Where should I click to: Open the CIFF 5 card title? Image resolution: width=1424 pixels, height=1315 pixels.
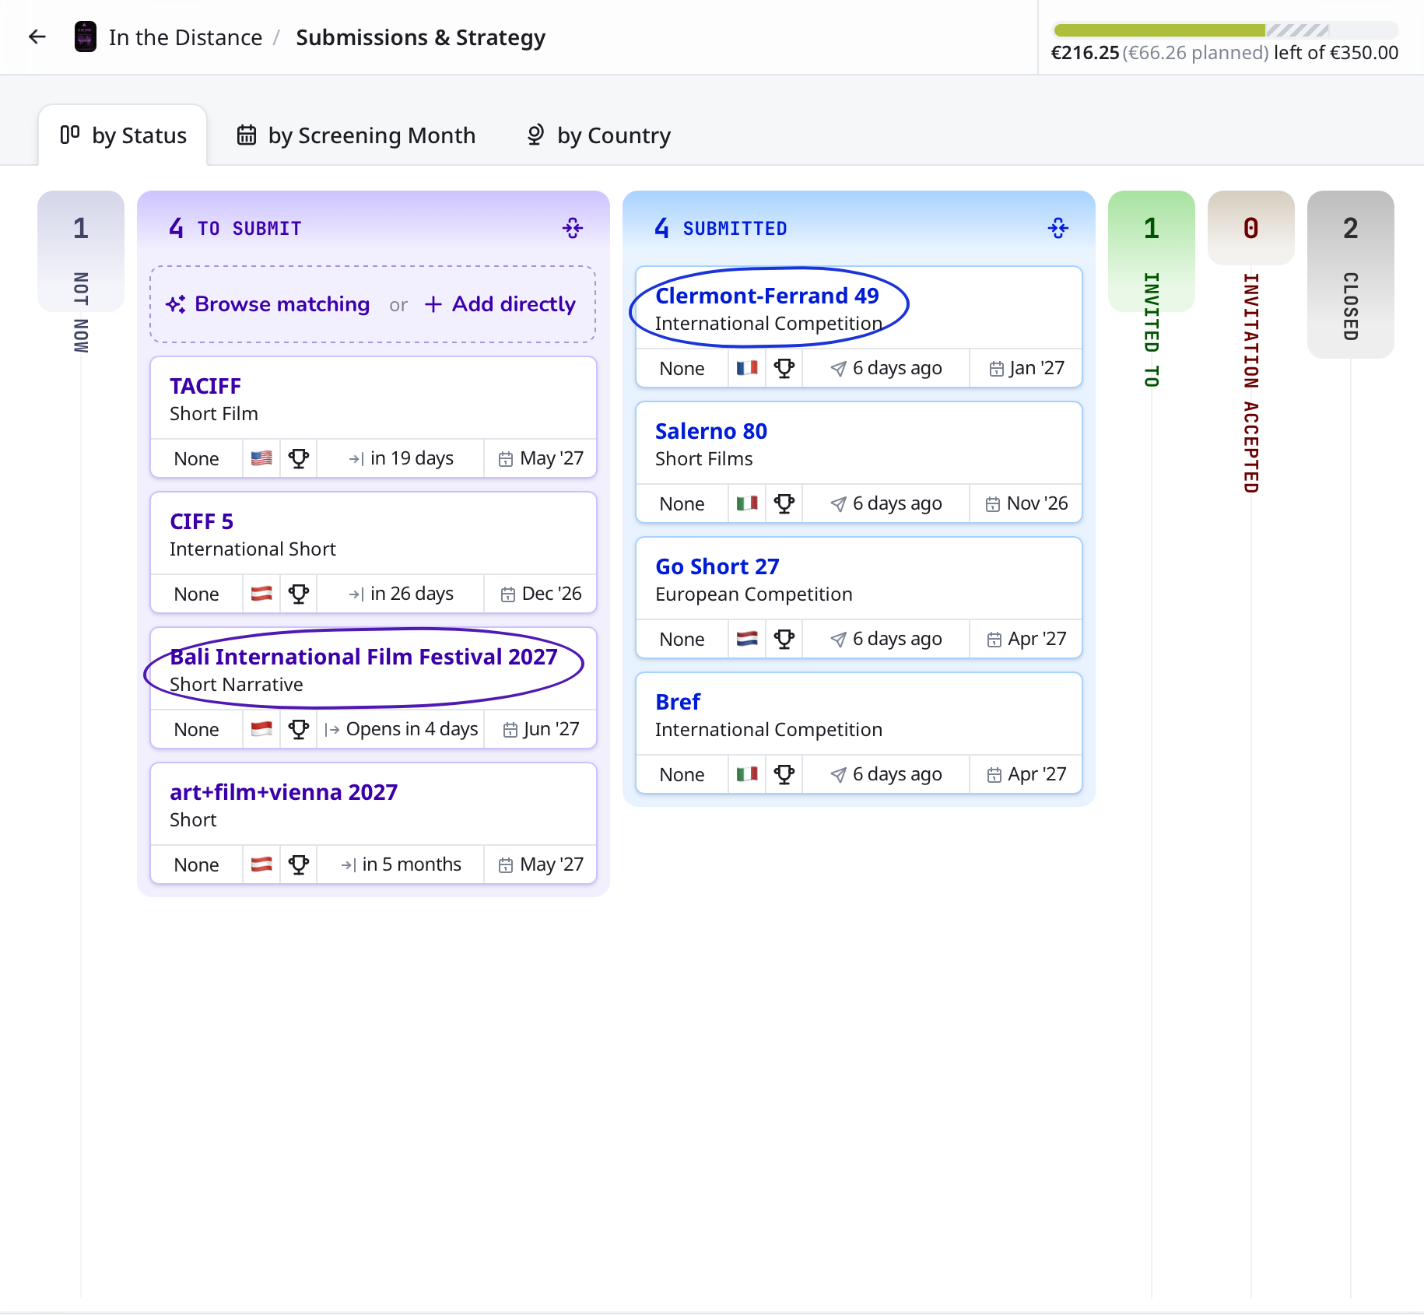pos(202,521)
